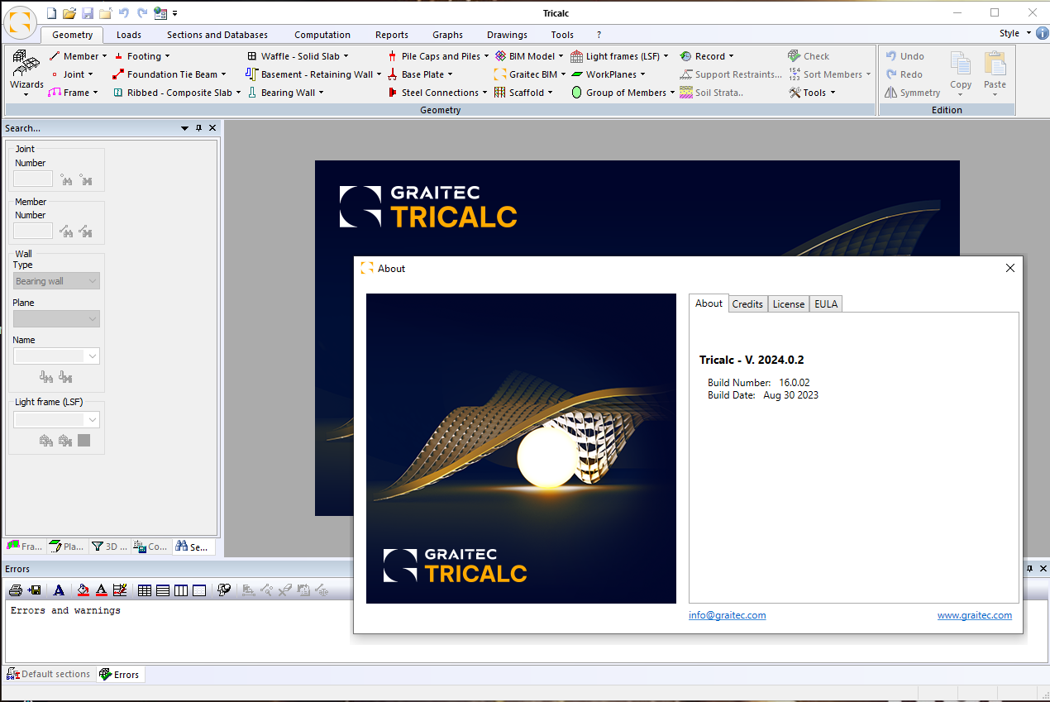Image resolution: width=1050 pixels, height=702 pixels.
Task: Expand the Light frames (LSF) ribbon dropdown
Action: 666,56
